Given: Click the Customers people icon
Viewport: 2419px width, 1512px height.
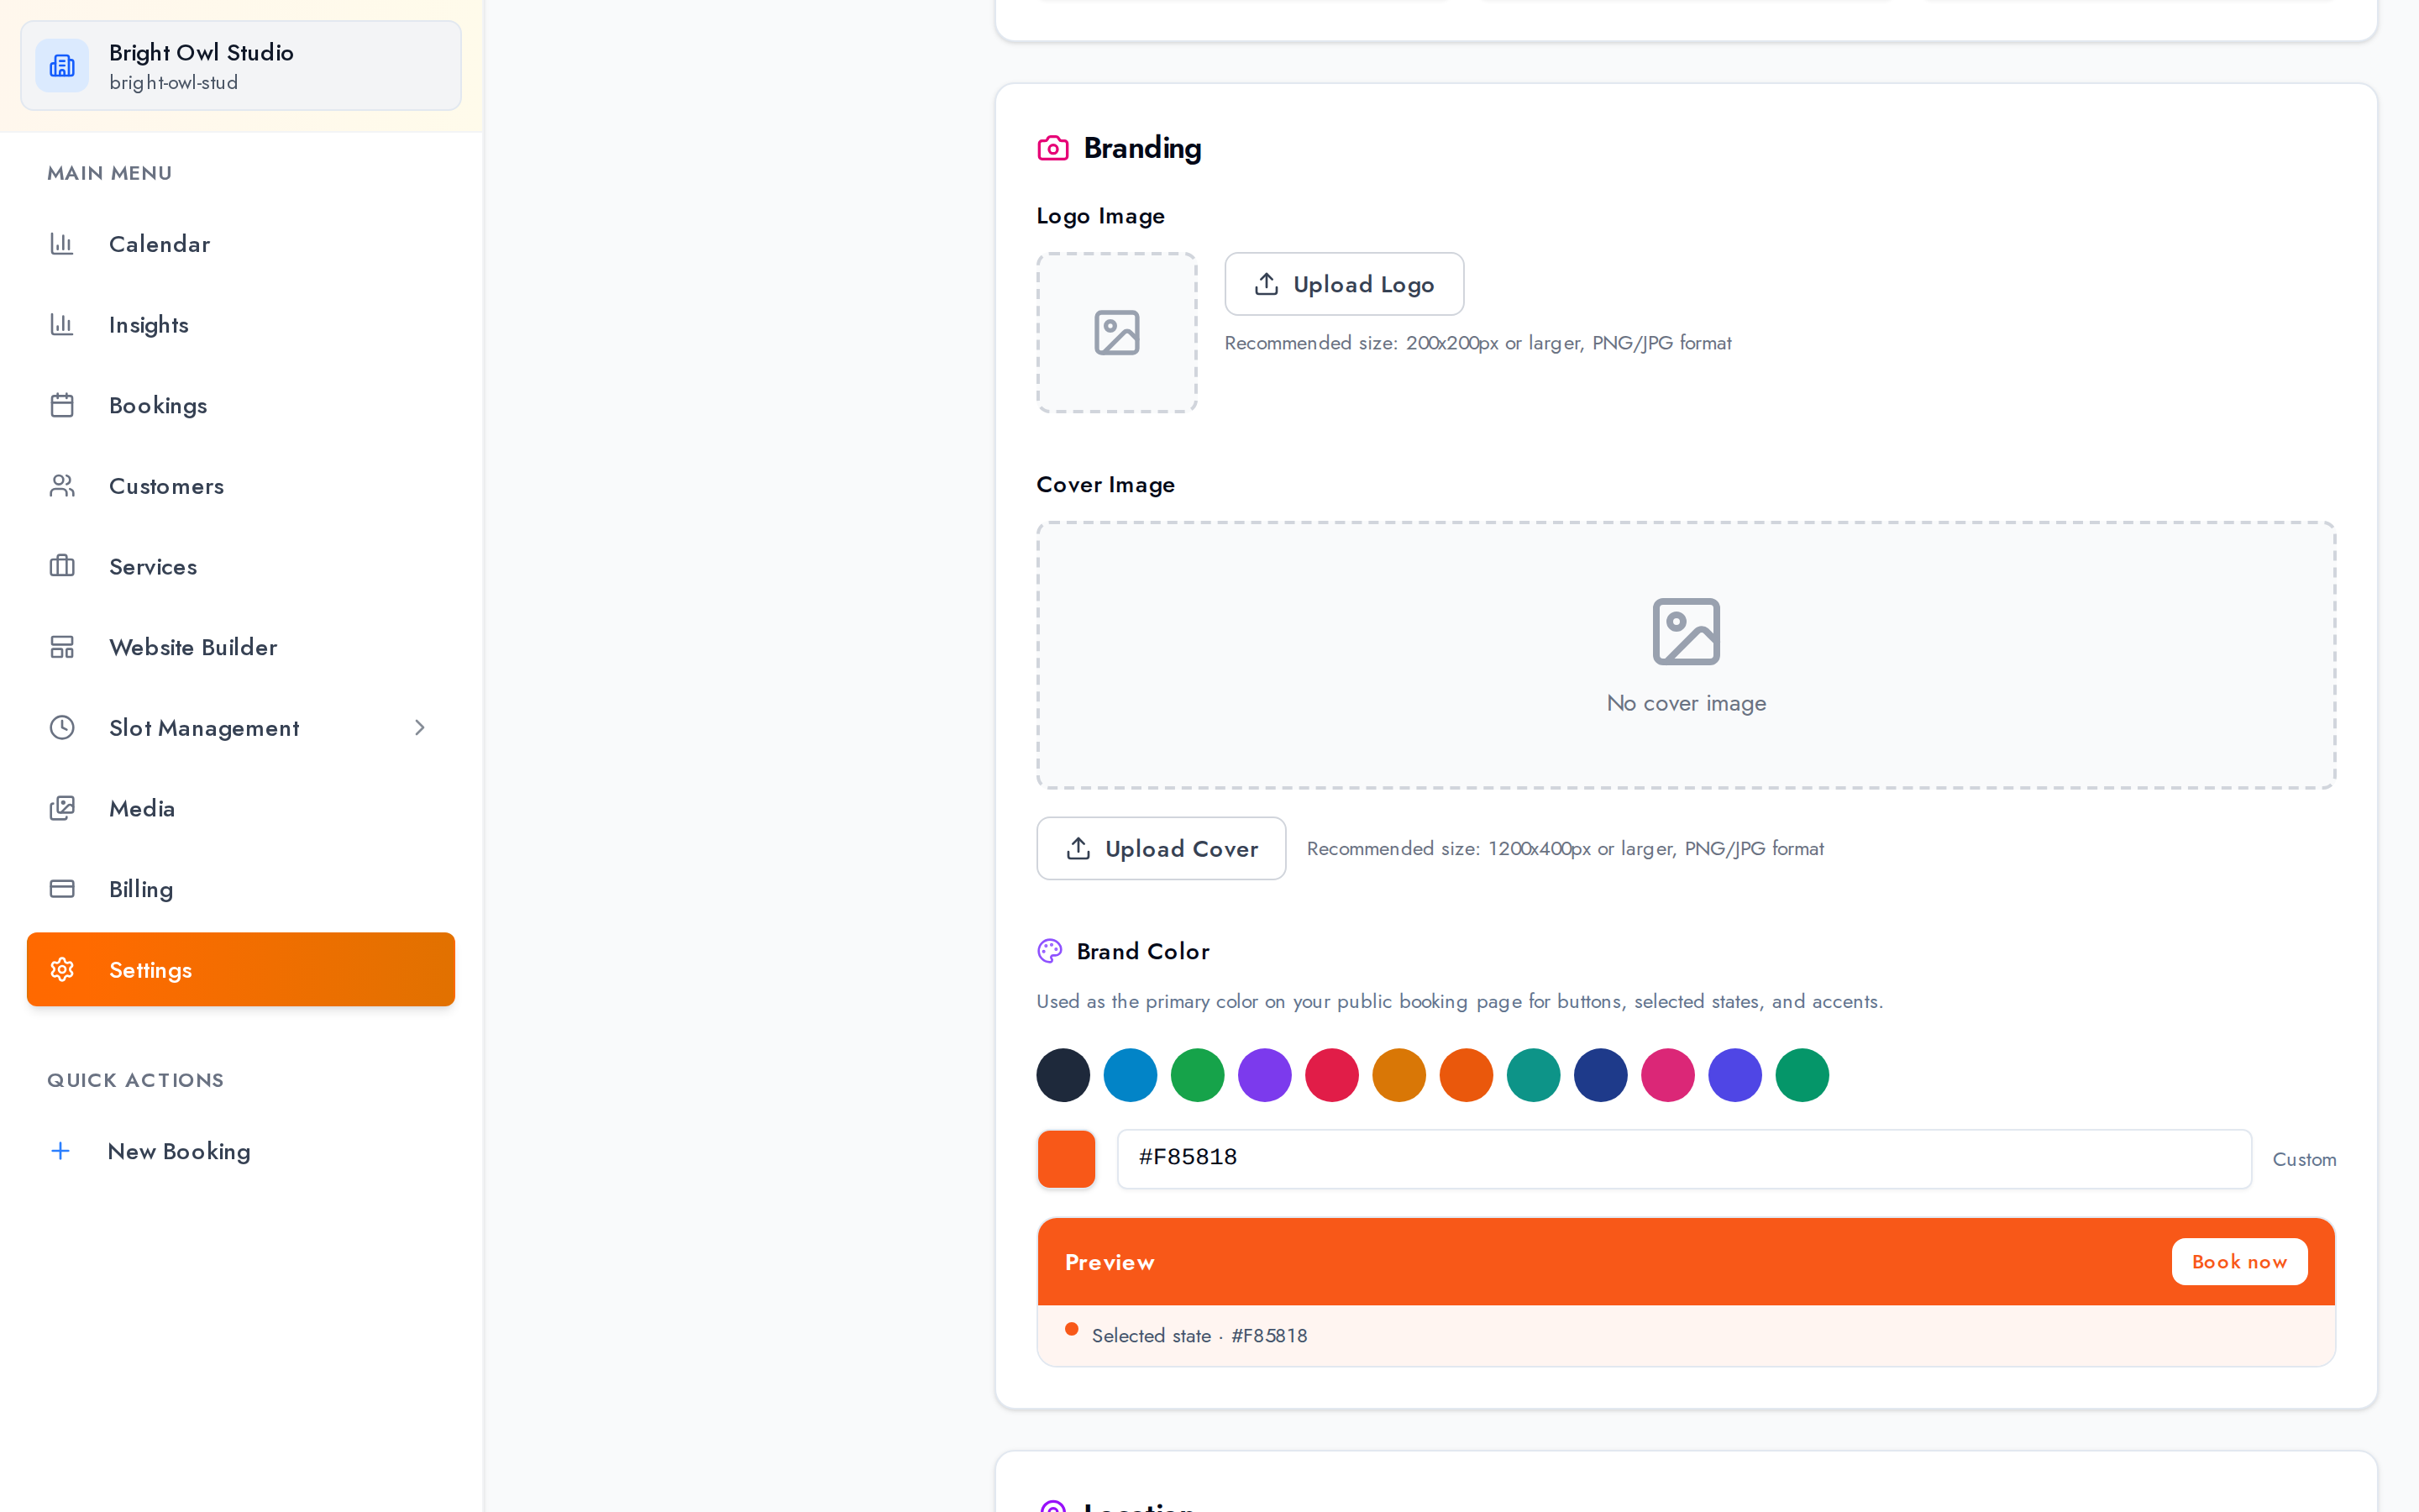Looking at the screenshot, I should [62, 486].
